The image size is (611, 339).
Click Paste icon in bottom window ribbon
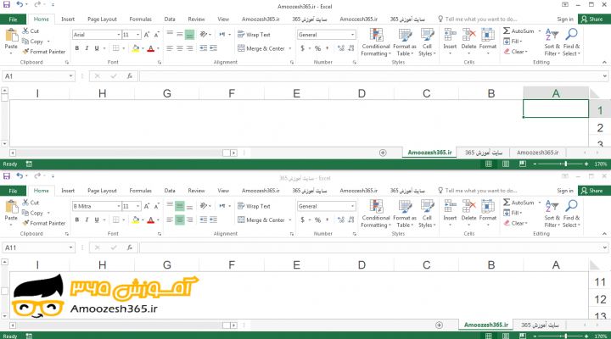coord(11,207)
